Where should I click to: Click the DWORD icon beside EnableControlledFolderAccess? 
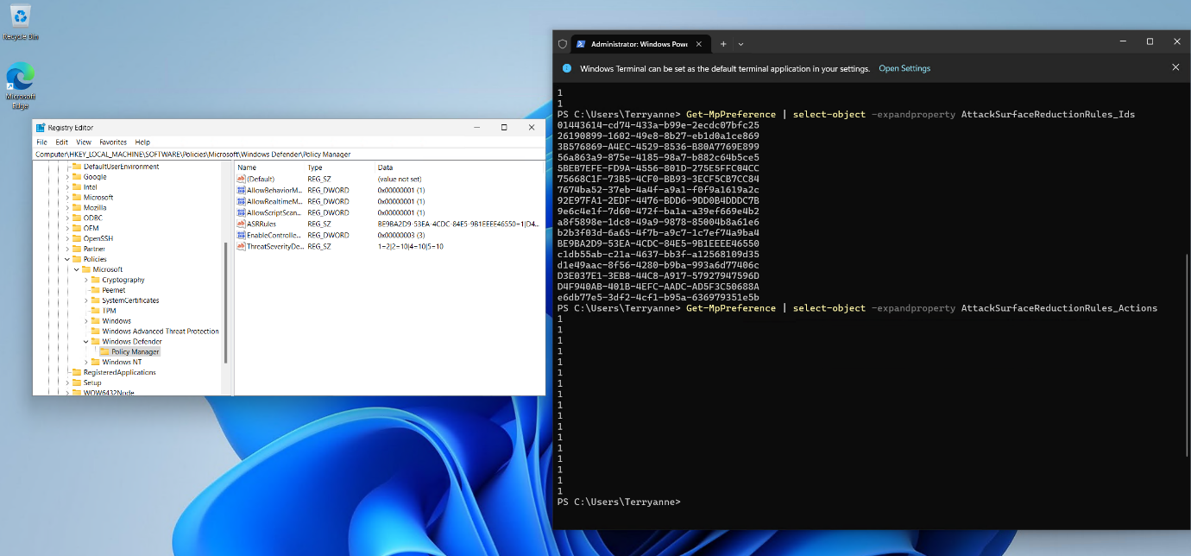click(x=243, y=235)
